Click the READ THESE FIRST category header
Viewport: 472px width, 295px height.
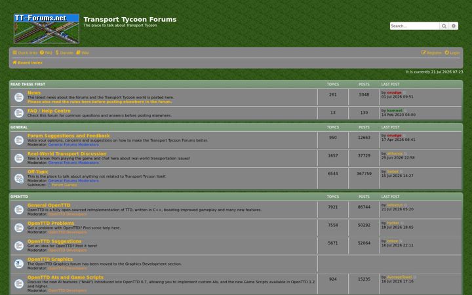coord(28,85)
